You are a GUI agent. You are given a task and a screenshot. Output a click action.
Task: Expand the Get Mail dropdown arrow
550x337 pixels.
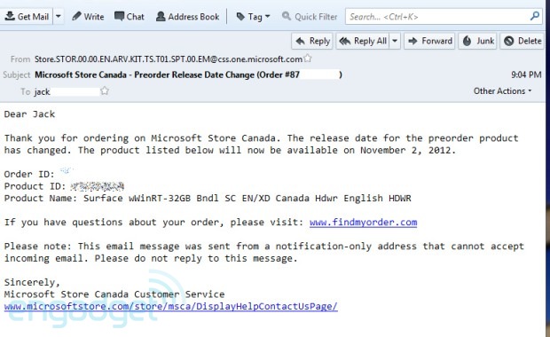(59, 17)
